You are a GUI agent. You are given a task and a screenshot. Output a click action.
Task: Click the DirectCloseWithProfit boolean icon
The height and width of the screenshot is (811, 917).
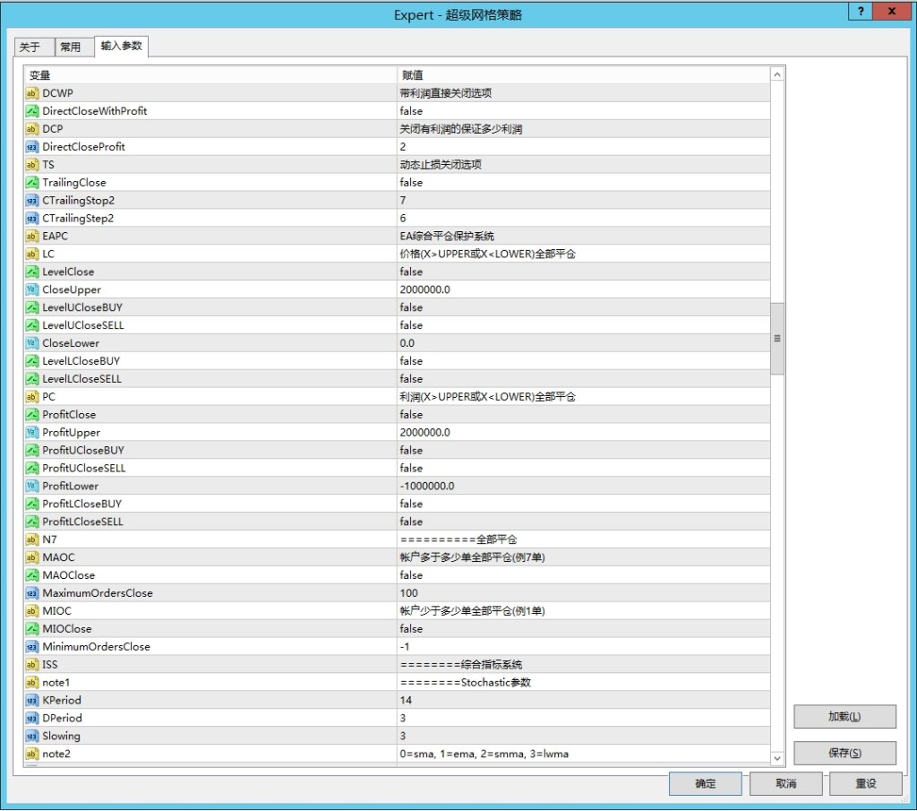click(x=32, y=111)
